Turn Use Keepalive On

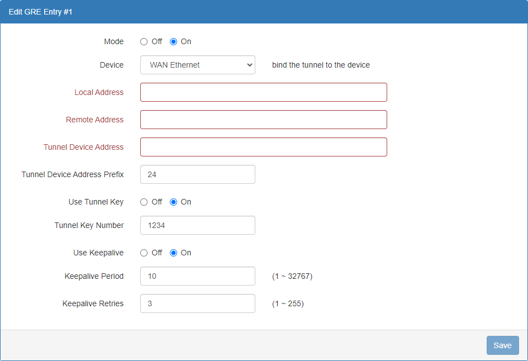click(x=173, y=253)
